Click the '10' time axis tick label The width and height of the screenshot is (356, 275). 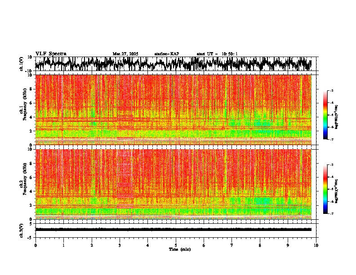(316, 245)
